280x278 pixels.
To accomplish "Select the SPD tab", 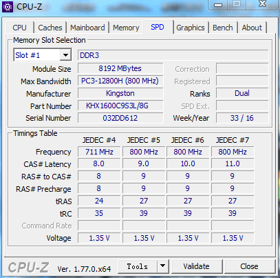I will [x=158, y=27].
